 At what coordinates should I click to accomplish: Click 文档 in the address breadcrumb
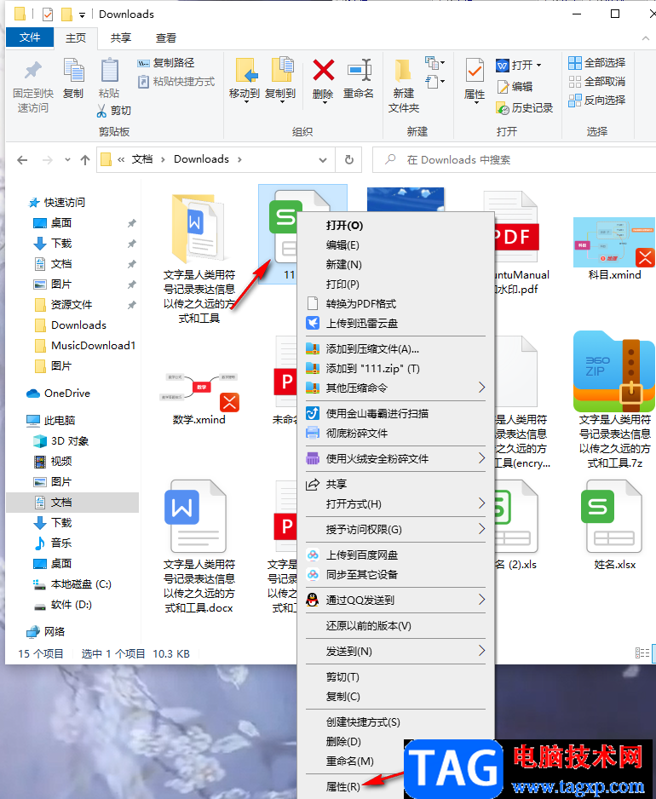pos(142,159)
